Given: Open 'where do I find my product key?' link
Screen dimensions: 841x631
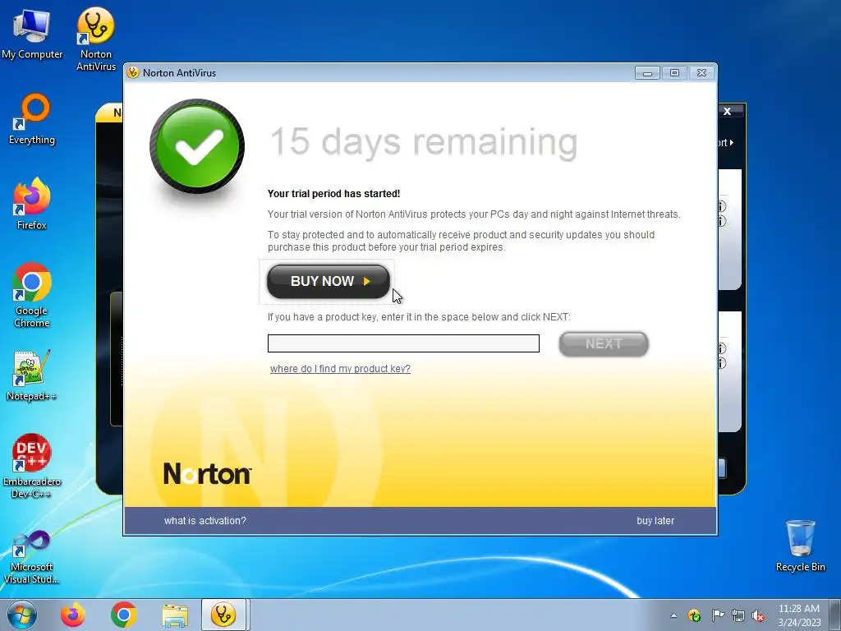Looking at the screenshot, I should 340,369.
